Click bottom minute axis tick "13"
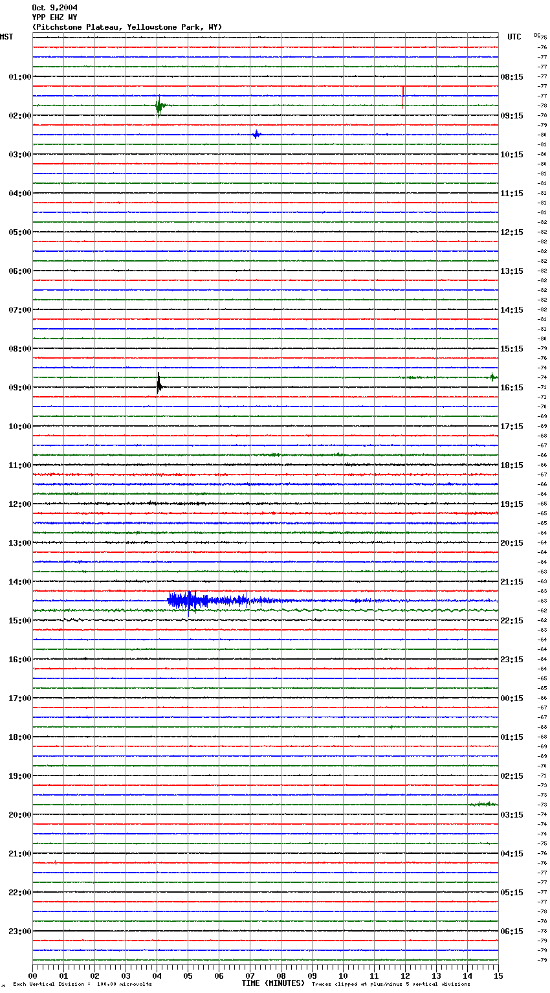 click(436, 976)
